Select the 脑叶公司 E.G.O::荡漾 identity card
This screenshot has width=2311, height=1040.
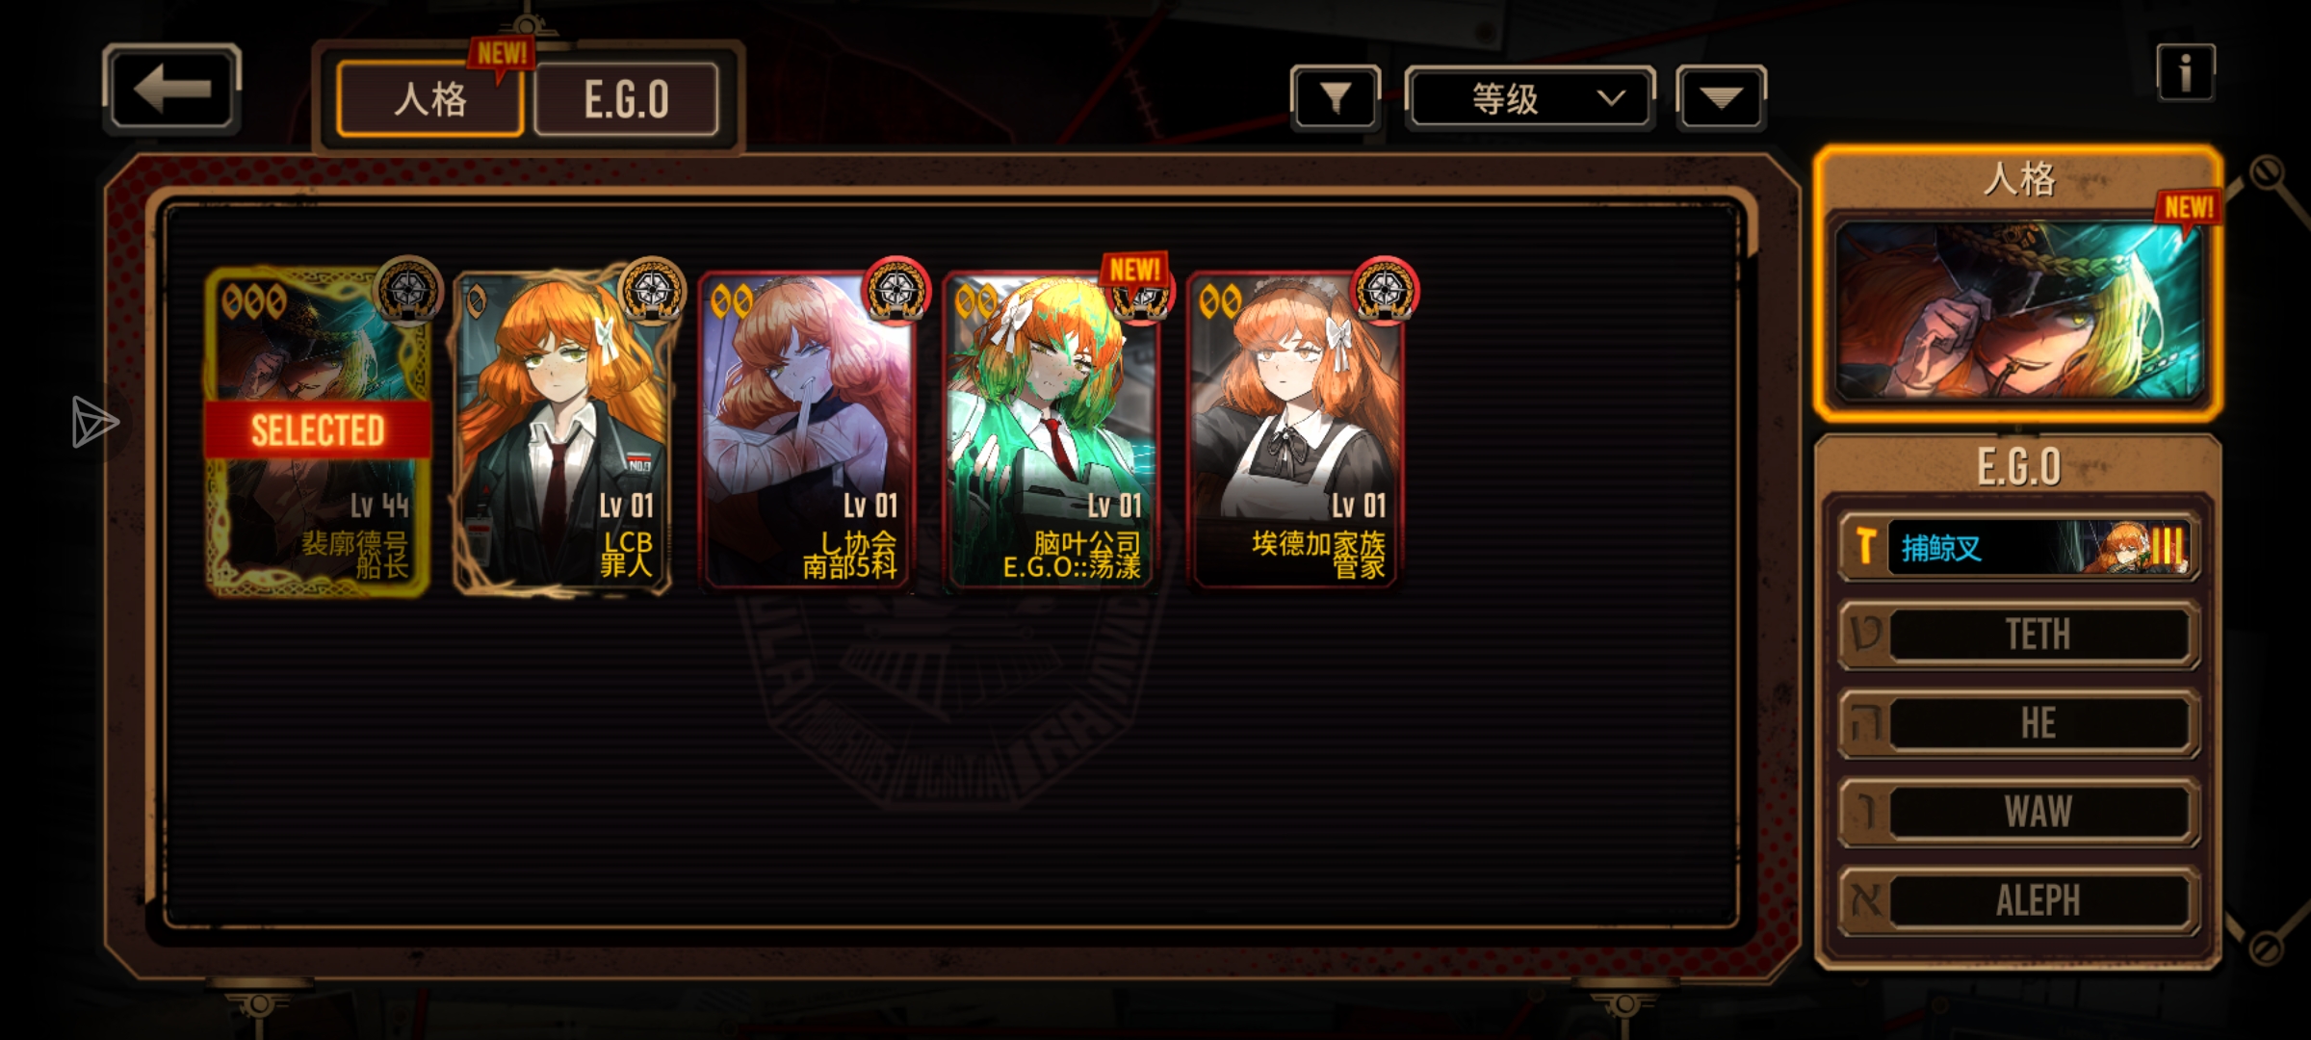point(1052,430)
